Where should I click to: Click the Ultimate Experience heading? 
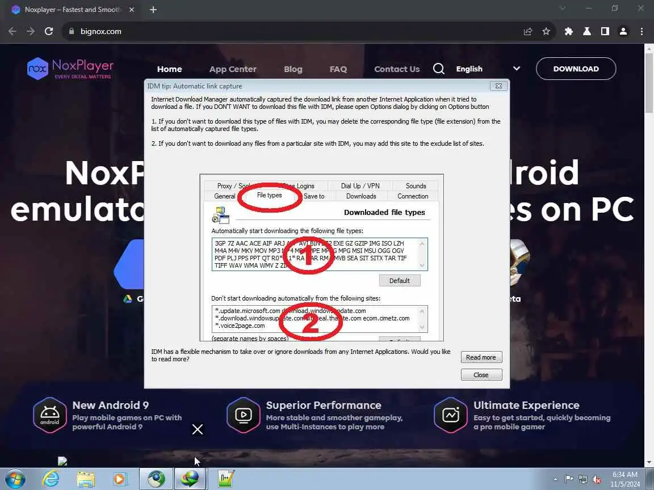point(526,405)
